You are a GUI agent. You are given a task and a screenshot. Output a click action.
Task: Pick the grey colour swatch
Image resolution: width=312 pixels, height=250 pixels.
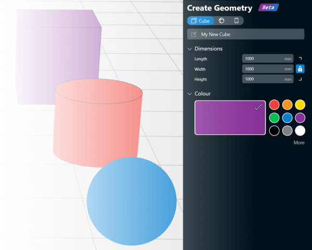[x=287, y=131]
